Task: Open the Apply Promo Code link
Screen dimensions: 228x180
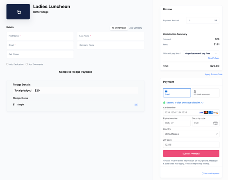Action: (x=214, y=74)
